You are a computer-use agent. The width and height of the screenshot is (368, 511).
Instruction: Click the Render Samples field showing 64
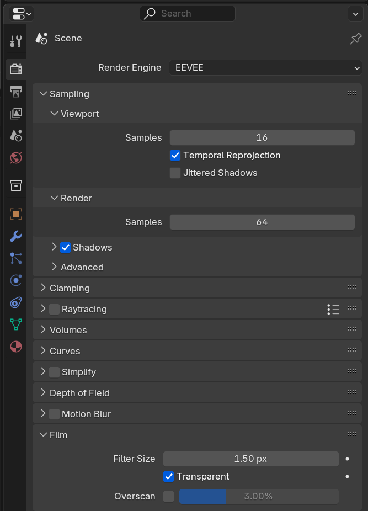pyautogui.click(x=262, y=222)
